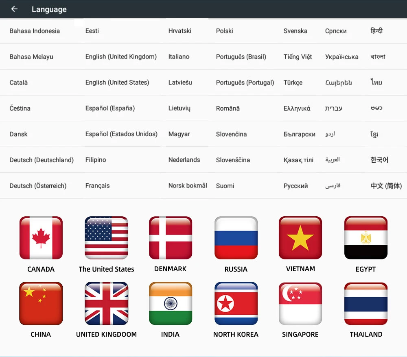Select Deutsch (Deutschland)
This screenshot has width=407, height=357.
point(42,160)
